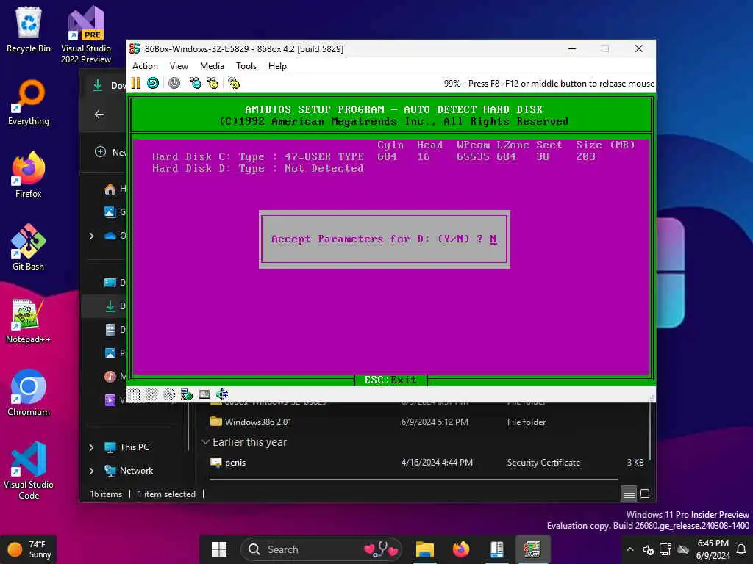Image resolution: width=753 pixels, height=564 pixels.
Task: Collapse the Earlier this year group
Action: point(205,441)
